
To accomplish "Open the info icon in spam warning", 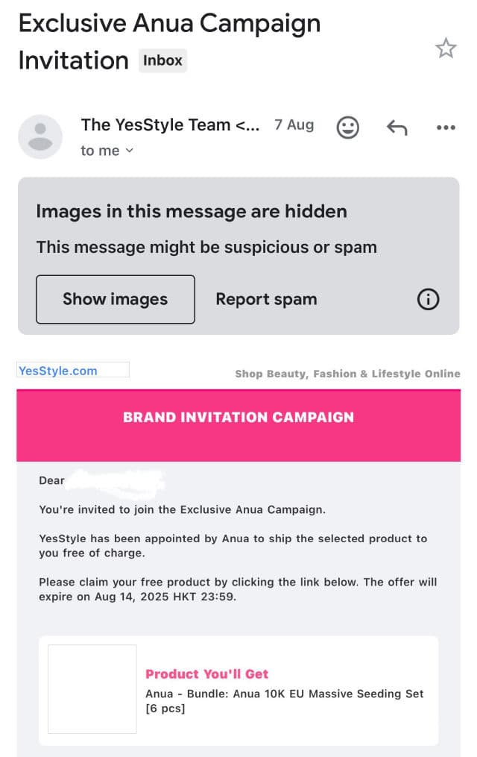I will 428,300.
